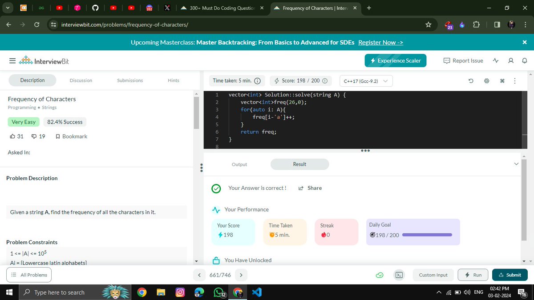Viewport: 534px width, 300px height.
Task: Open the editor more options menu
Action: 514,81
